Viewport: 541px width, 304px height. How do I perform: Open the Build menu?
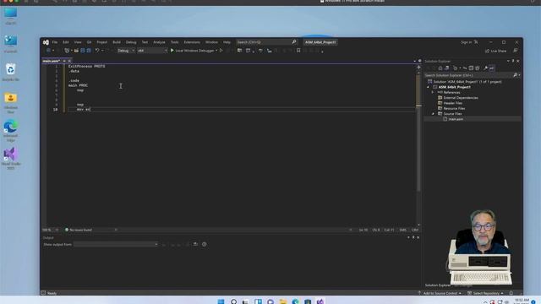click(x=117, y=42)
